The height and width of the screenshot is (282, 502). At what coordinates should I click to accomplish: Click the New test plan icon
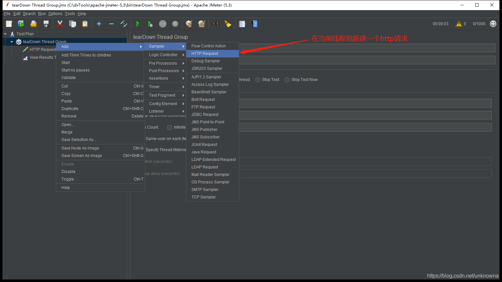[9, 24]
